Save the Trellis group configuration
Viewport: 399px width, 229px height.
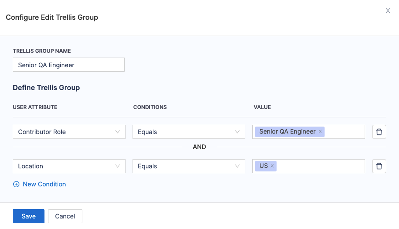29,216
